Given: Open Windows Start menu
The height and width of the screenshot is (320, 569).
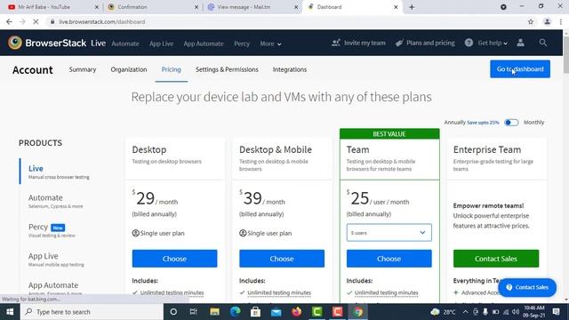Looking at the screenshot, I should pyautogui.click(x=10, y=312).
